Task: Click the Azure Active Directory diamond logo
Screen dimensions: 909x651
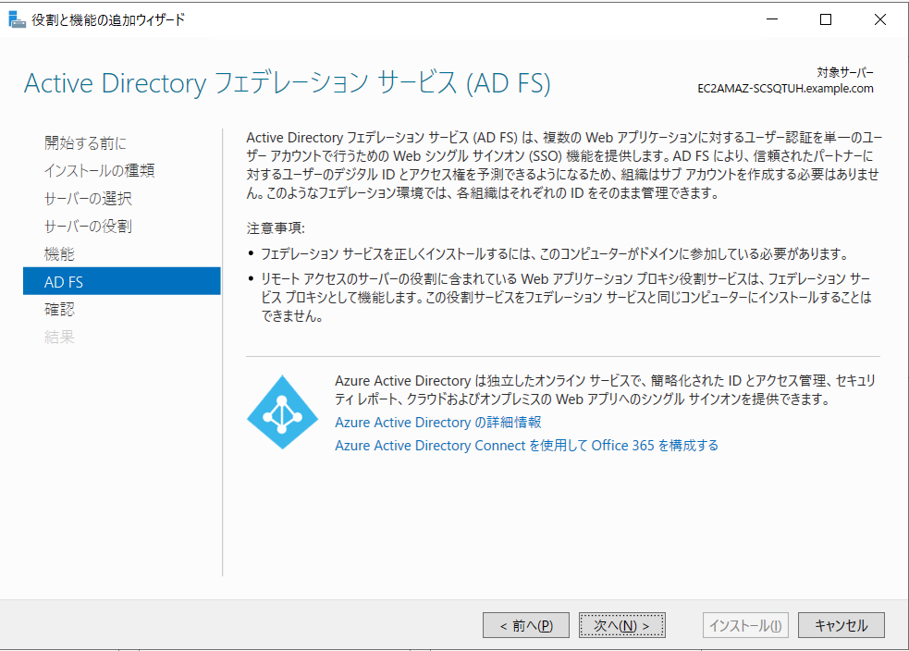Action: click(282, 412)
